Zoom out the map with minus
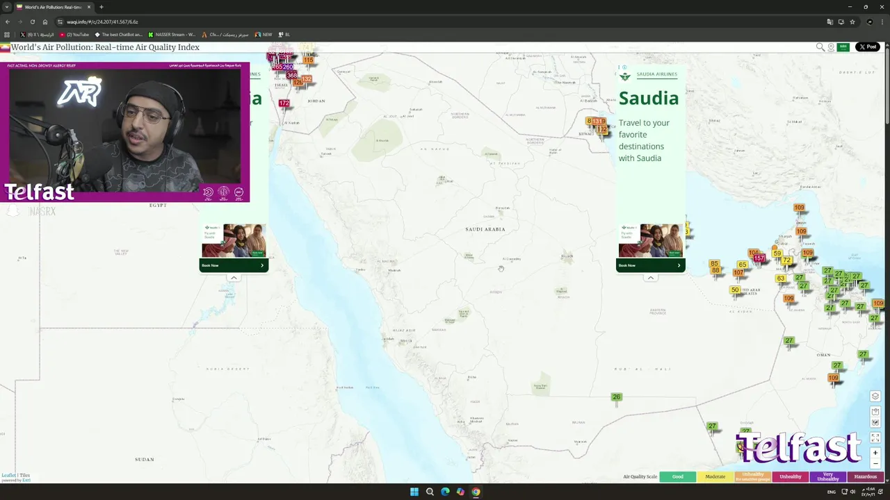Viewport: 890px width, 500px height. click(x=875, y=463)
